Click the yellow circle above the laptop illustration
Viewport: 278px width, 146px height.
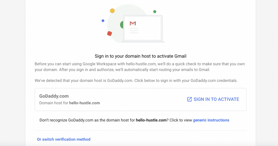pos(112,11)
